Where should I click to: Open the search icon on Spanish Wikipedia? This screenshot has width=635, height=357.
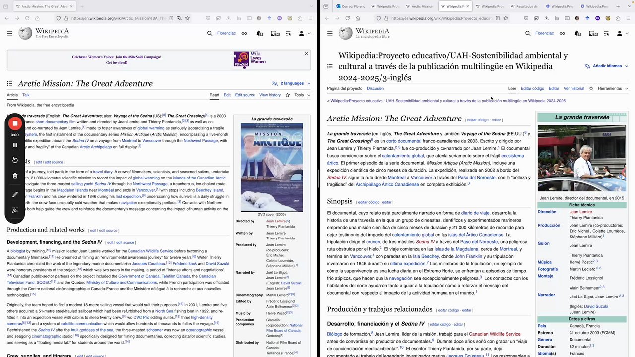tap(528, 33)
